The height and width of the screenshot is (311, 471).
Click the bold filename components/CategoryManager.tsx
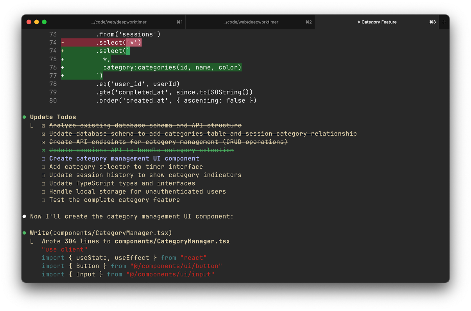pos(172,241)
